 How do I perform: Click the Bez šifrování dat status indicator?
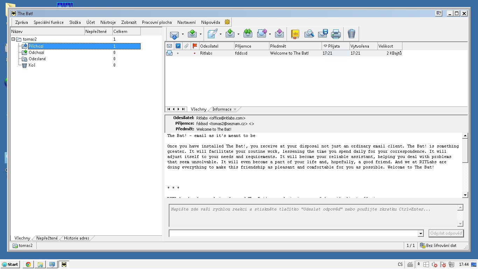tap(438, 246)
